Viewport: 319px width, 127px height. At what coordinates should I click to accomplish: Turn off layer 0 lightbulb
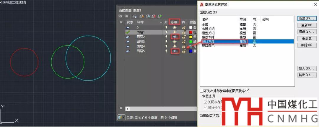point(166,27)
